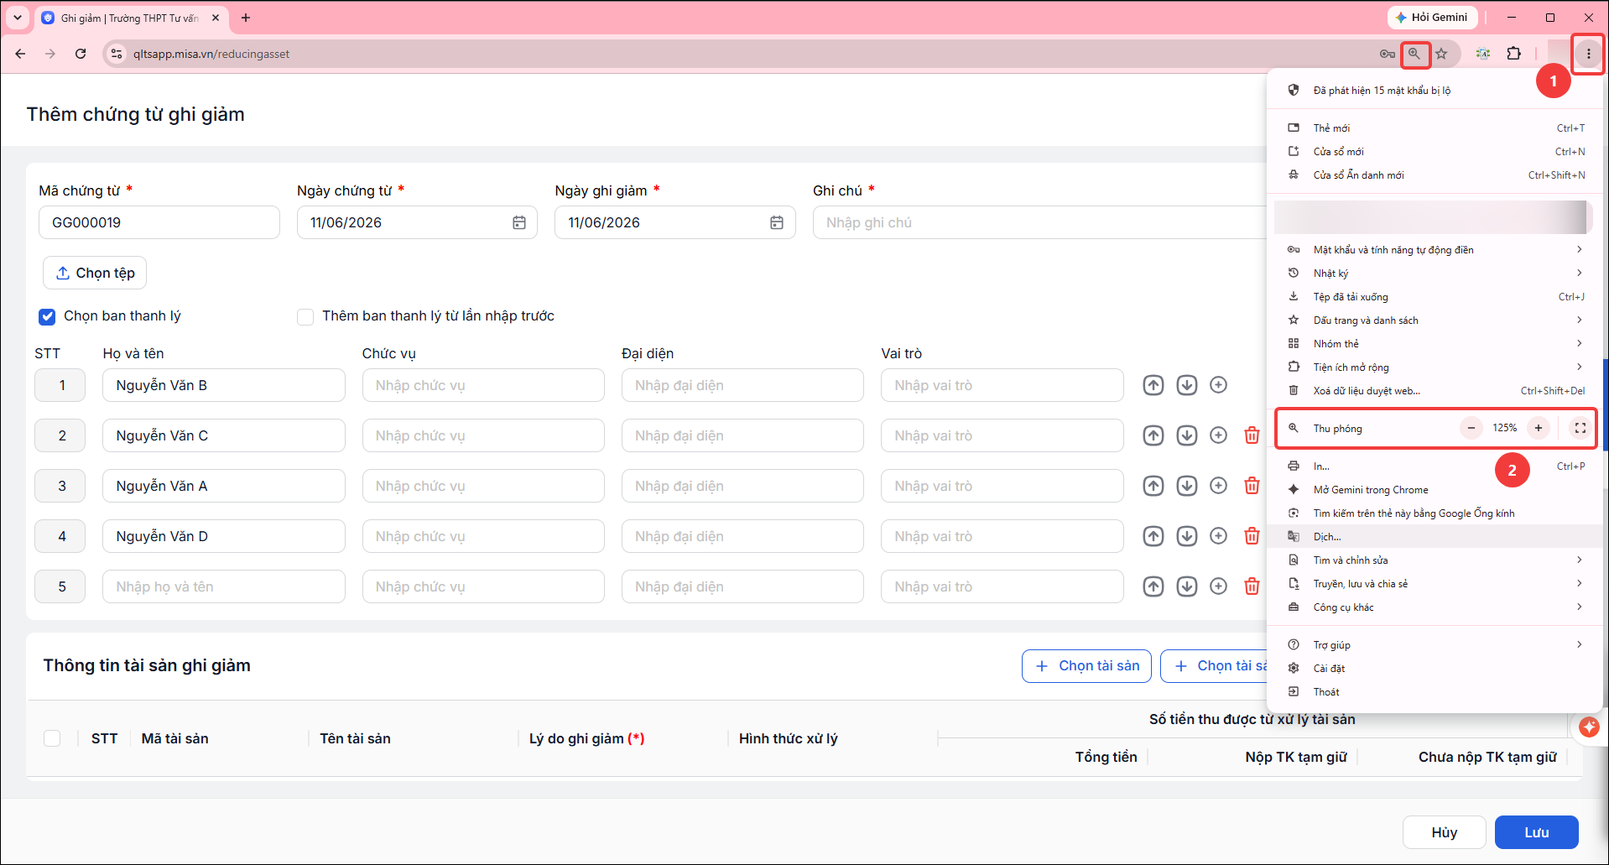
Task: Click the zoom magnifier icon in address bar
Action: 1414,54
